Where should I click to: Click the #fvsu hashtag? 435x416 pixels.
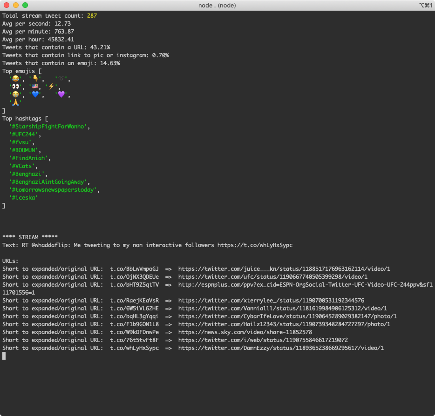[20, 142]
